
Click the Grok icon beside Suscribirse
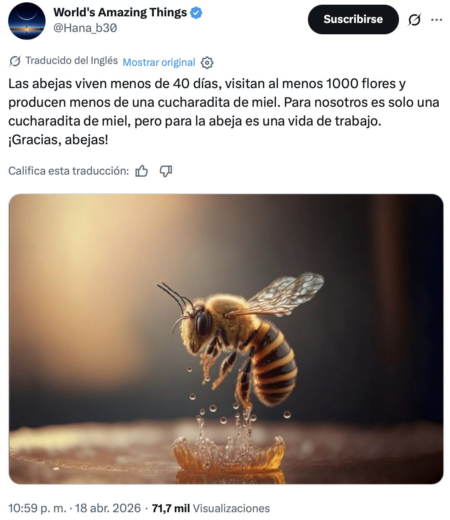[414, 19]
